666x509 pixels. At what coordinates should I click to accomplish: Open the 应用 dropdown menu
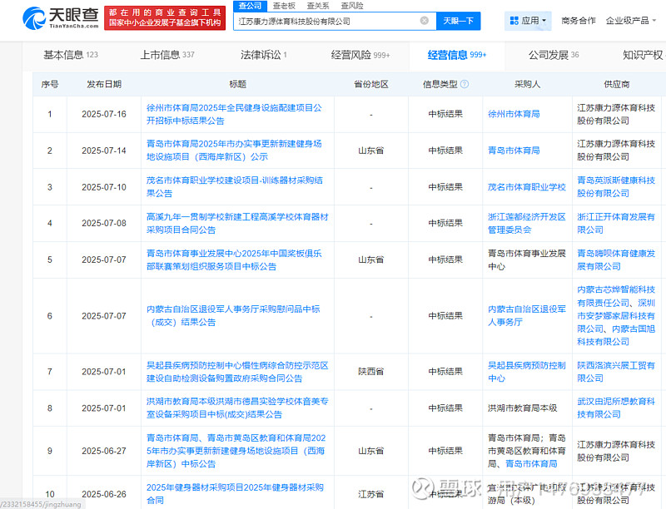point(528,21)
